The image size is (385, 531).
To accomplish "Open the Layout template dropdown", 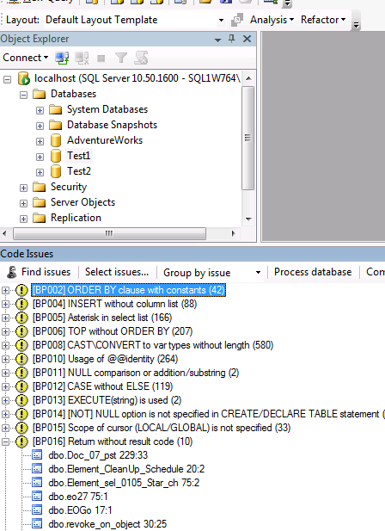I will (x=221, y=20).
